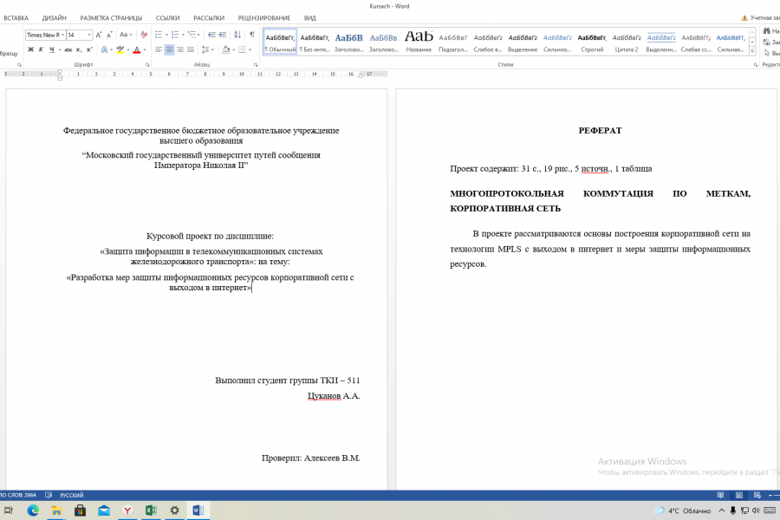Create multilevel list

(x=192, y=35)
